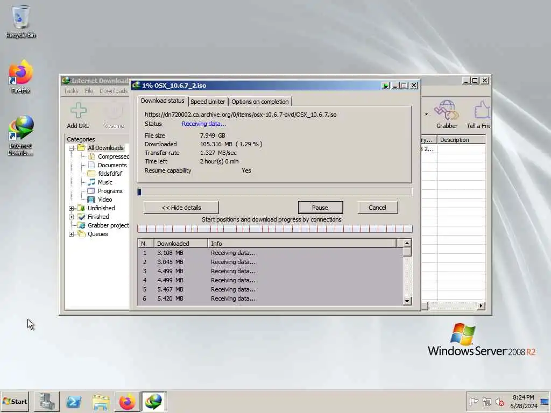551x413 pixels.
Task: Open PowerShell from the taskbar
Action: (x=74, y=401)
